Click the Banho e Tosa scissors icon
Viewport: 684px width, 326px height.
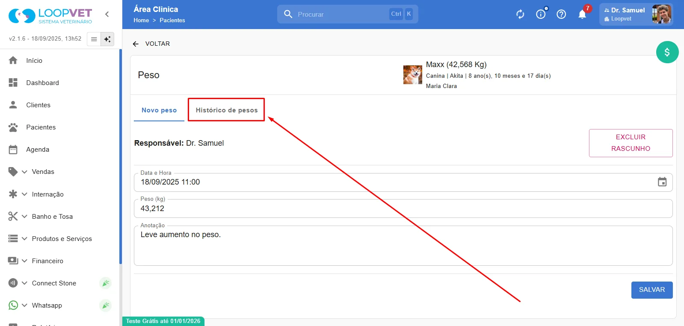coord(13,216)
